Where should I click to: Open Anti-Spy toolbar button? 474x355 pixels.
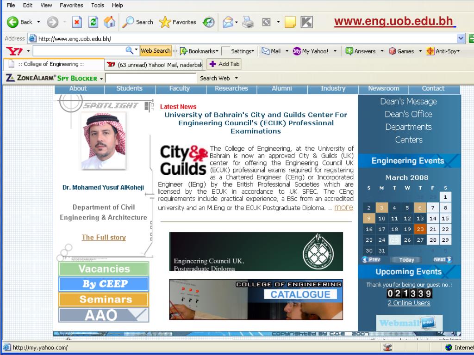click(443, 51)
